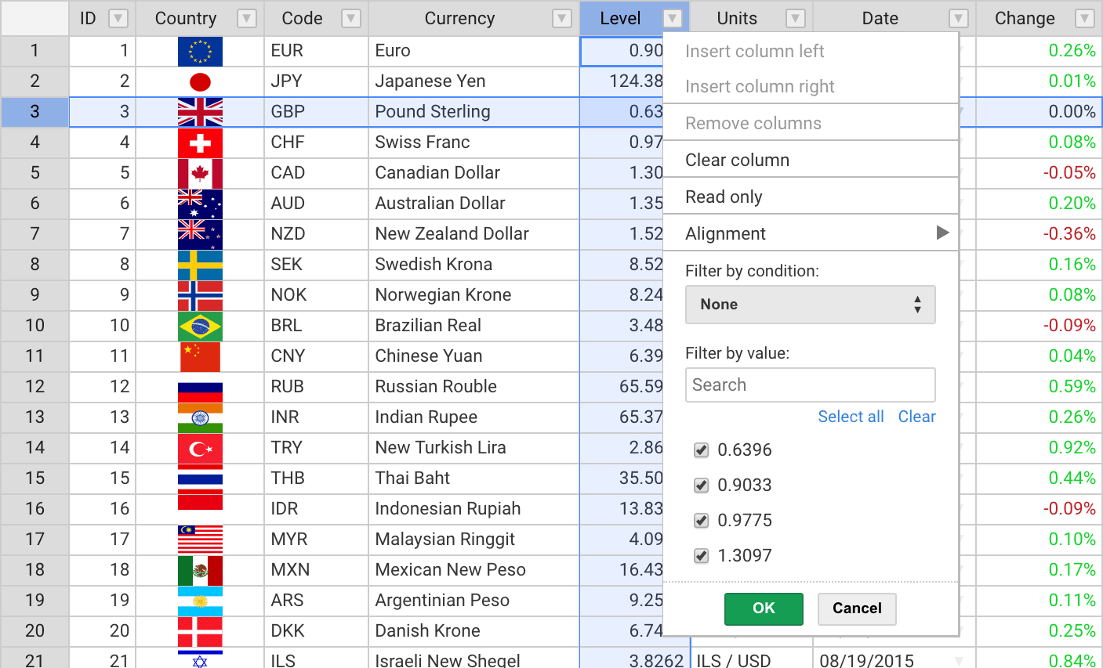Click the Japan flag icon
The width and height of the screenshot is (1103, 668).
click(x=200, y=81)
